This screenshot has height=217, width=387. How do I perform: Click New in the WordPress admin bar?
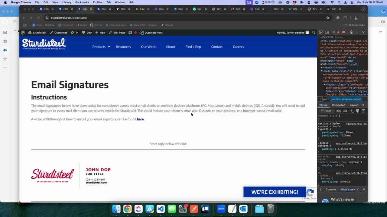[100, 33]
